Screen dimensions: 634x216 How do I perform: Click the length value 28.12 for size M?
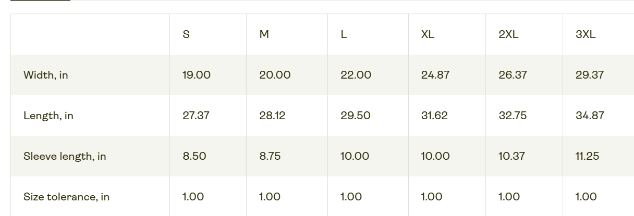coord(272,116)
